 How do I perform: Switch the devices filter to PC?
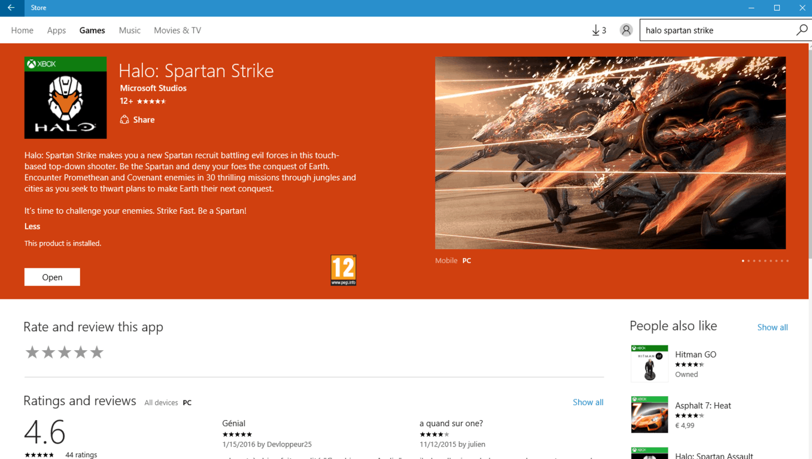187,402
